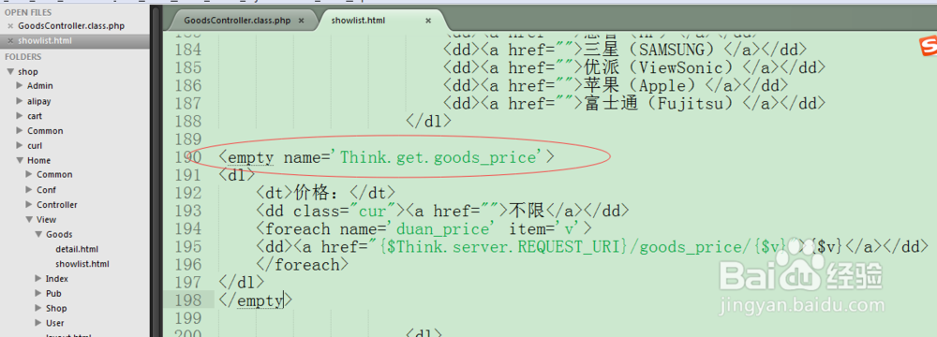Click the OPEN FILES section header
Image resolution: width=937 pixels, height=337 pixels.
tap(28, 12)
